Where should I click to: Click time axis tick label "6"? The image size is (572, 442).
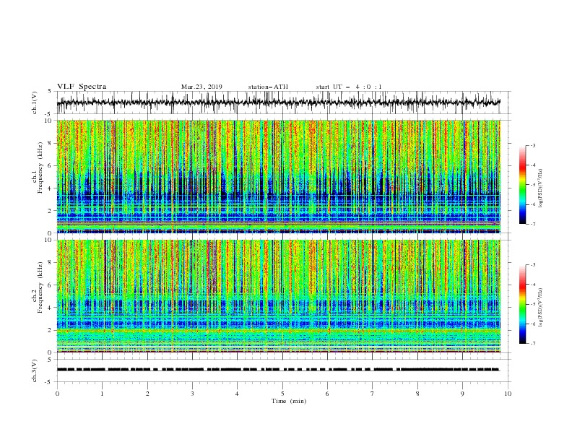pos(328,394)
